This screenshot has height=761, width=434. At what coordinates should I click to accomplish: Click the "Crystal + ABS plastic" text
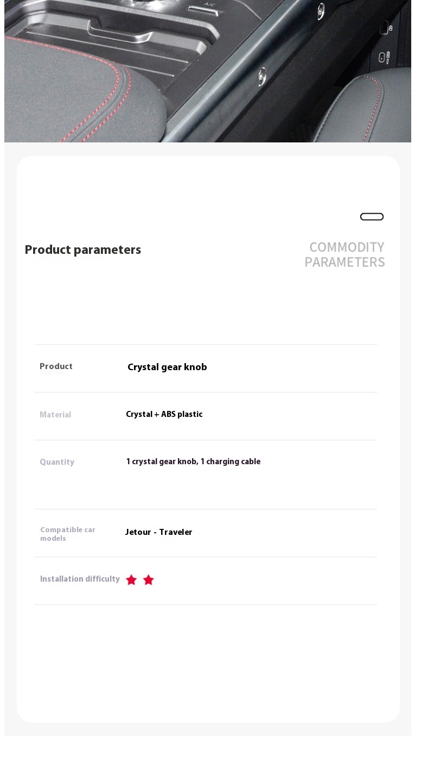pos(164,415)
